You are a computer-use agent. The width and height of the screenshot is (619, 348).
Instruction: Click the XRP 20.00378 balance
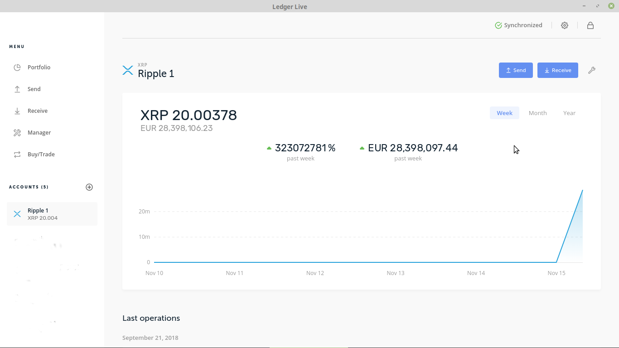point(189,115)
